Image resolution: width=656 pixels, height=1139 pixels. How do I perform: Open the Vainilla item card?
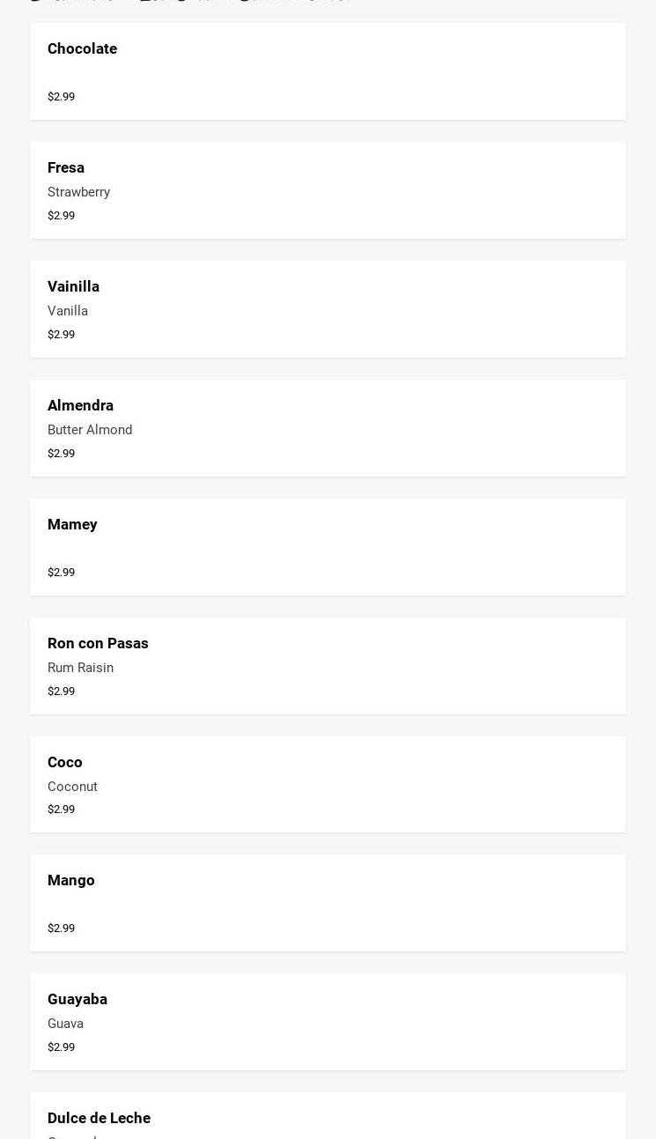tap(73, 287)
